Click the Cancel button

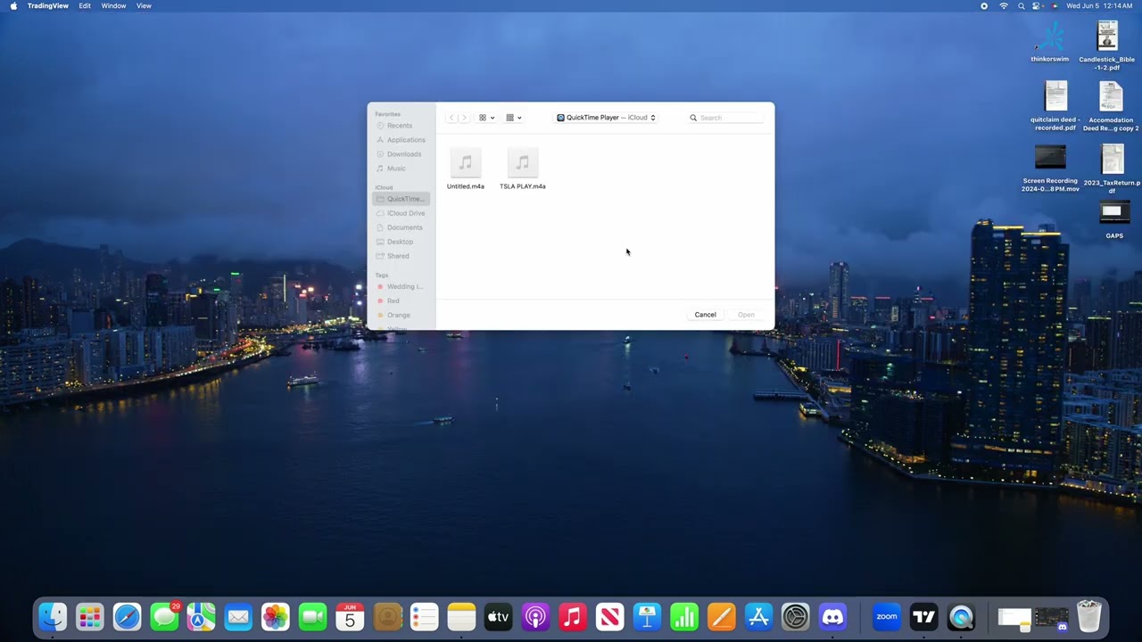pos(705,315)
